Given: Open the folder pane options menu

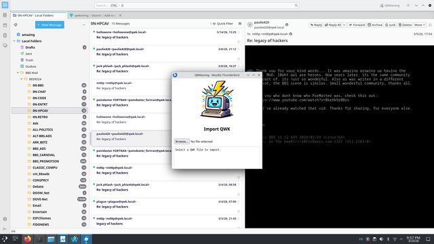Looking at the screenshot, I should [84, 25].
